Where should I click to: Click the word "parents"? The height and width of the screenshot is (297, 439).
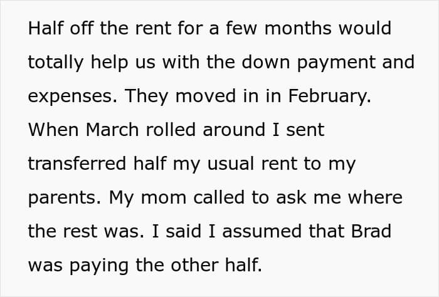coord(61,199)
